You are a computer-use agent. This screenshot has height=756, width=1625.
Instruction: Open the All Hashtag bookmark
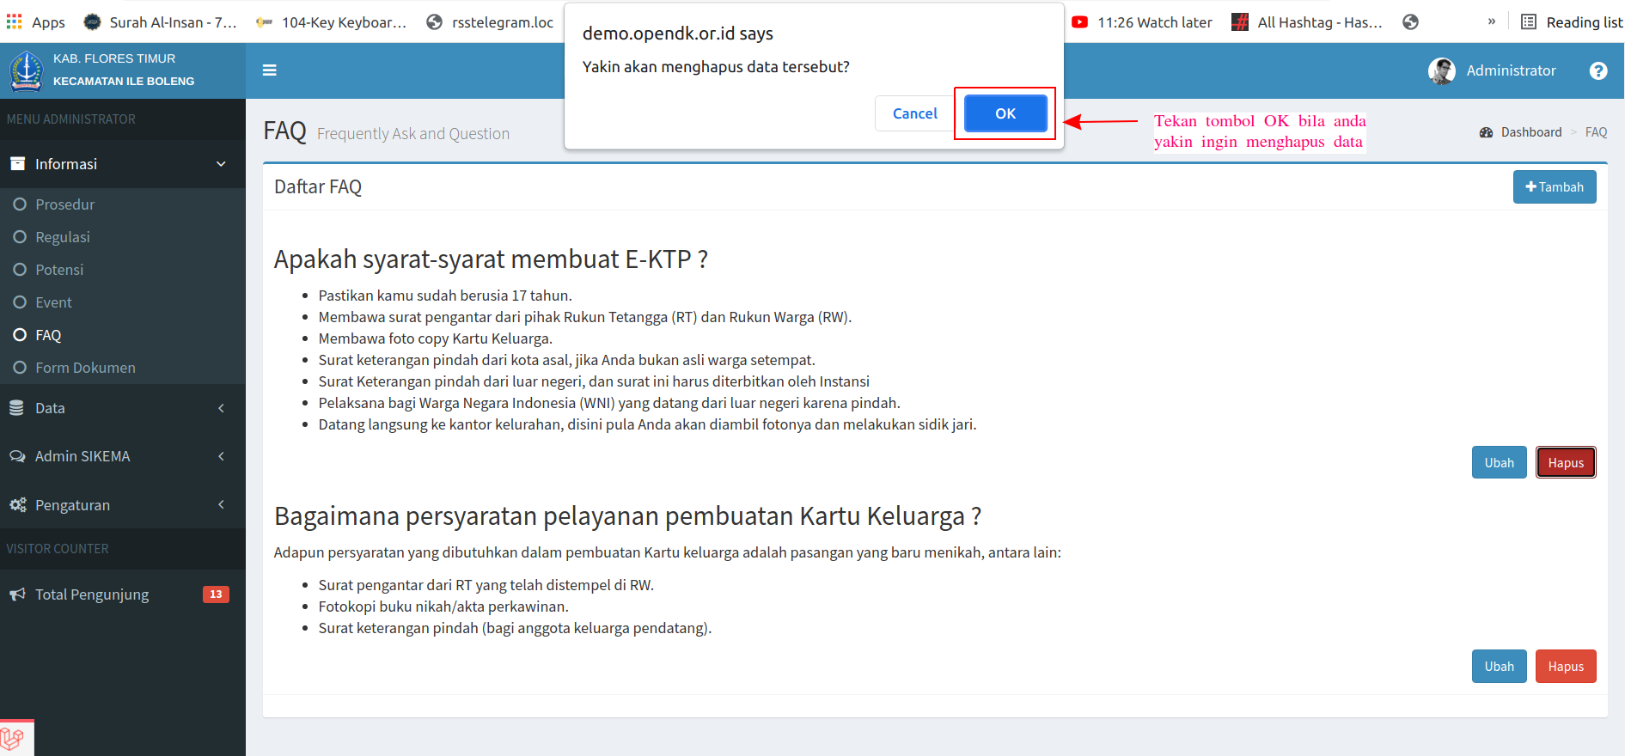(1307, 22)
